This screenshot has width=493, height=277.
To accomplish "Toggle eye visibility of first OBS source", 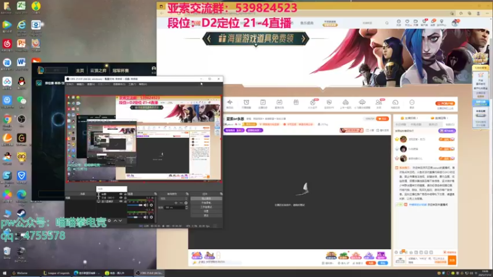I will coord(121,195).
